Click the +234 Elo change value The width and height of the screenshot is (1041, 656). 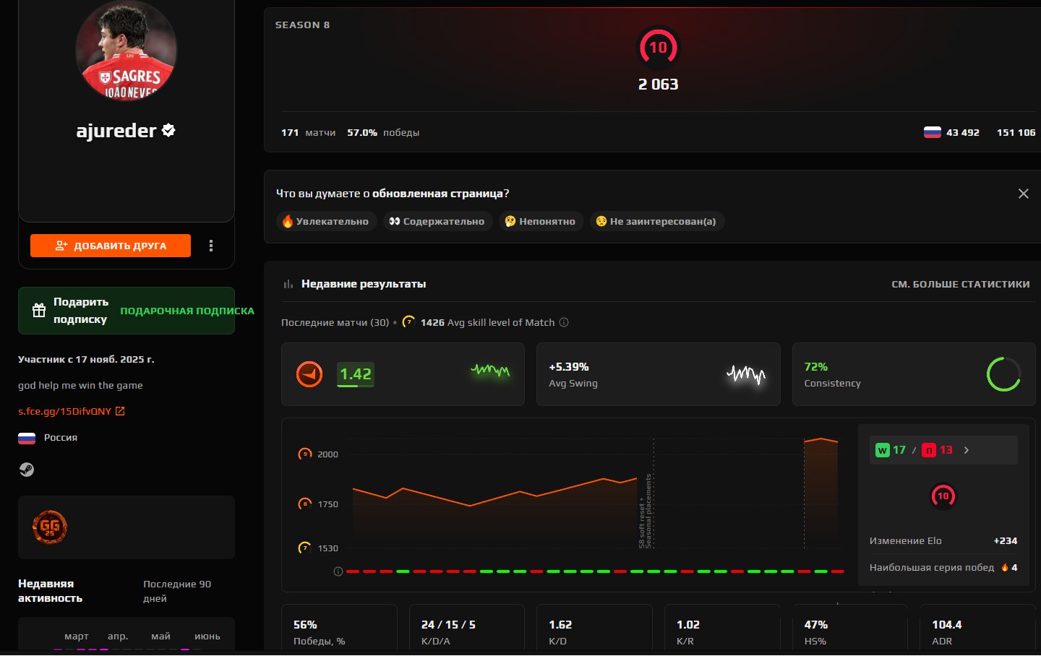click(x=1006, y=540)
